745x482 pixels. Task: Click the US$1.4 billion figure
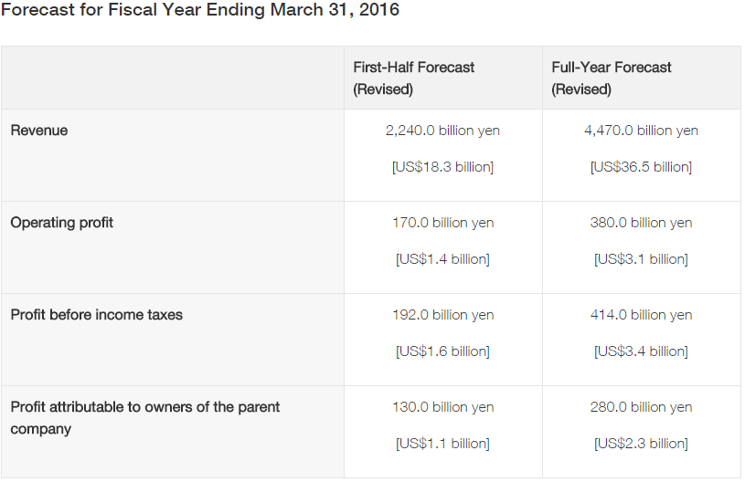click(442, 259)
